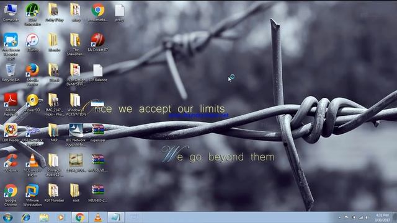
Task: Open the root folder
Action: point(75,193)
